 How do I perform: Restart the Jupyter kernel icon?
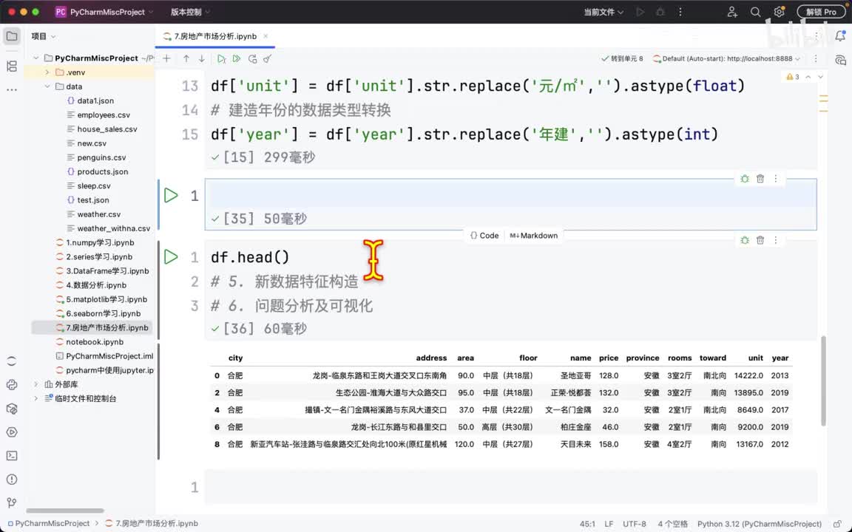pos(252,58)
